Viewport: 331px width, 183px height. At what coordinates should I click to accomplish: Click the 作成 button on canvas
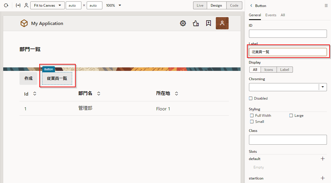(x=29, y=78)
